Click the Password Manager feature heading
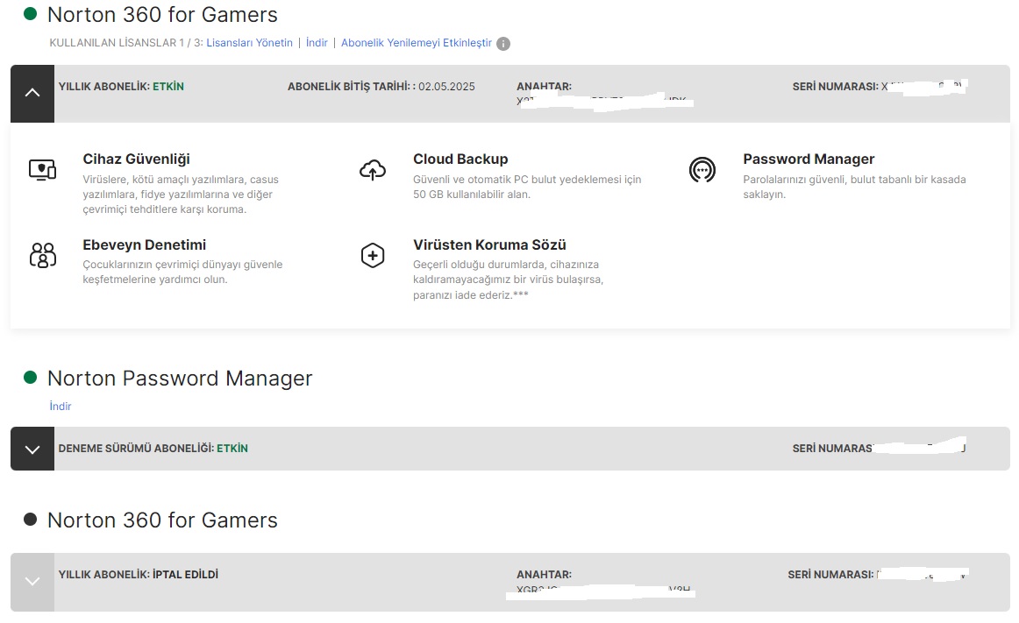Viewport: 1019px width, 623px height. pyautogui.click(x=809, y=159)
